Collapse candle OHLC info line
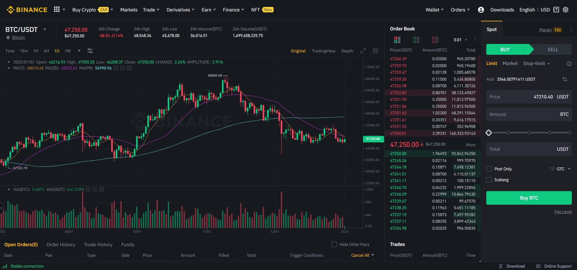Viewport: 577px width, 270px height. click(x=9, y=62)
